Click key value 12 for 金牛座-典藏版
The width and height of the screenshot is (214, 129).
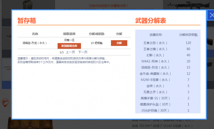tap(188, 74)
